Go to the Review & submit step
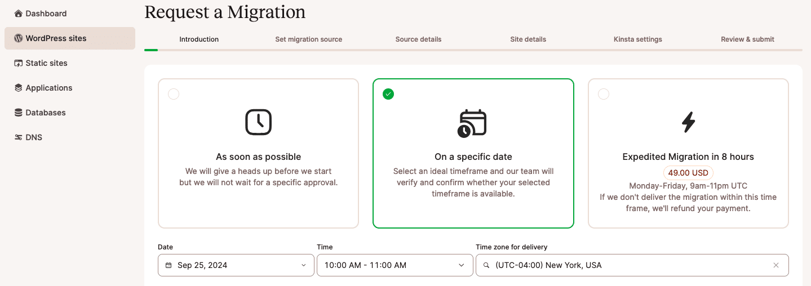The image size is (811, 286). [747, 39]
